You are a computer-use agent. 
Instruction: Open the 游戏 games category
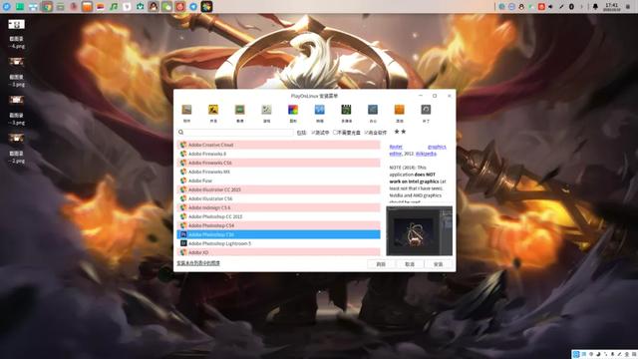tap(266, 113)
